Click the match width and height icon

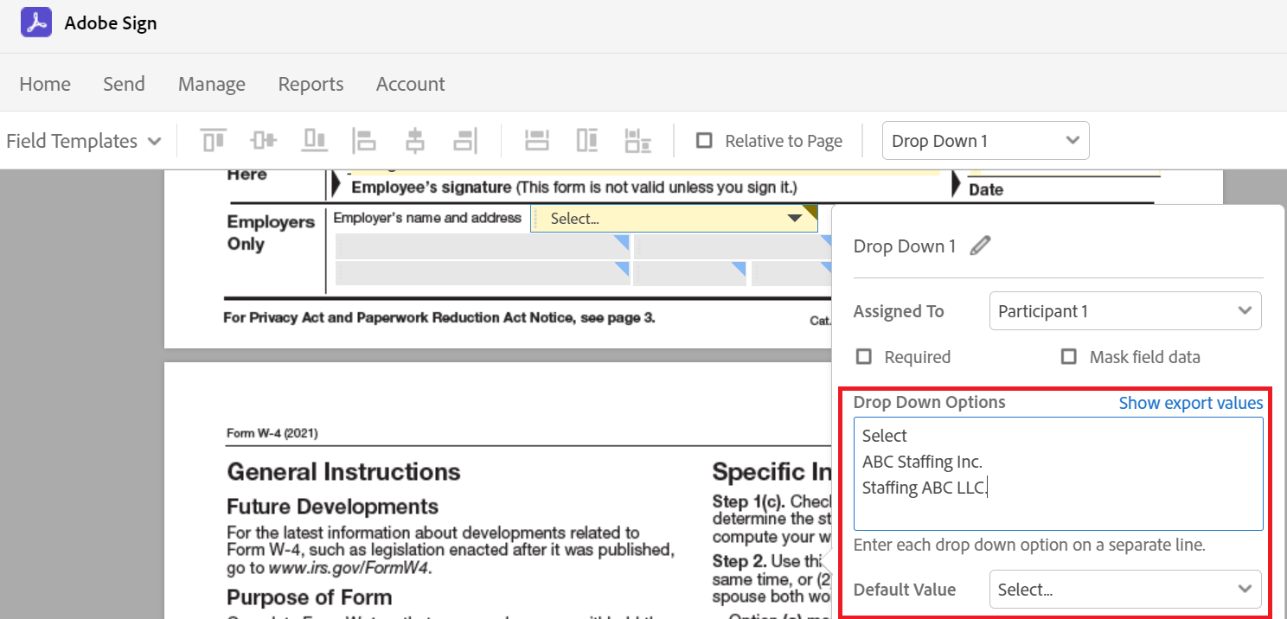pos(637,140)
